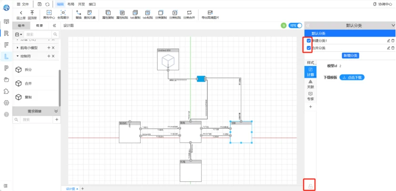Open the box icon in left sidebar

click(7, 80)
